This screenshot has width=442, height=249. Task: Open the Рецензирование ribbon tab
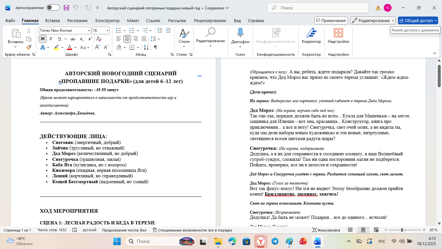(210, 20)
